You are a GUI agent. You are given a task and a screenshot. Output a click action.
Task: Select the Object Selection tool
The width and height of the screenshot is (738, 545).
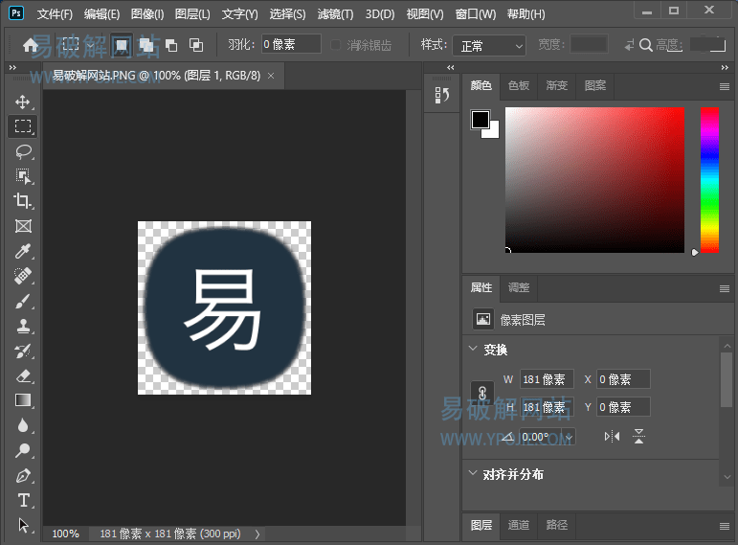[x=23, y=176]
